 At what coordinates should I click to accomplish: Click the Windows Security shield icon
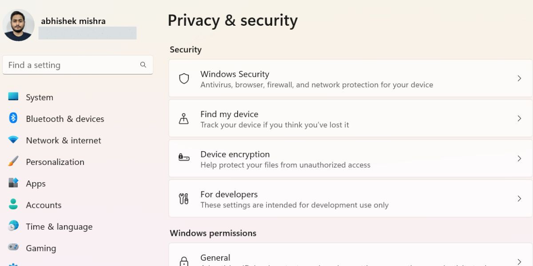click(184, 78)
